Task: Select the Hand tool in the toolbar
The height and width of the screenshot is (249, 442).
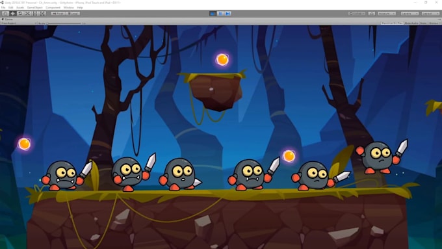Action: point(5,14)
